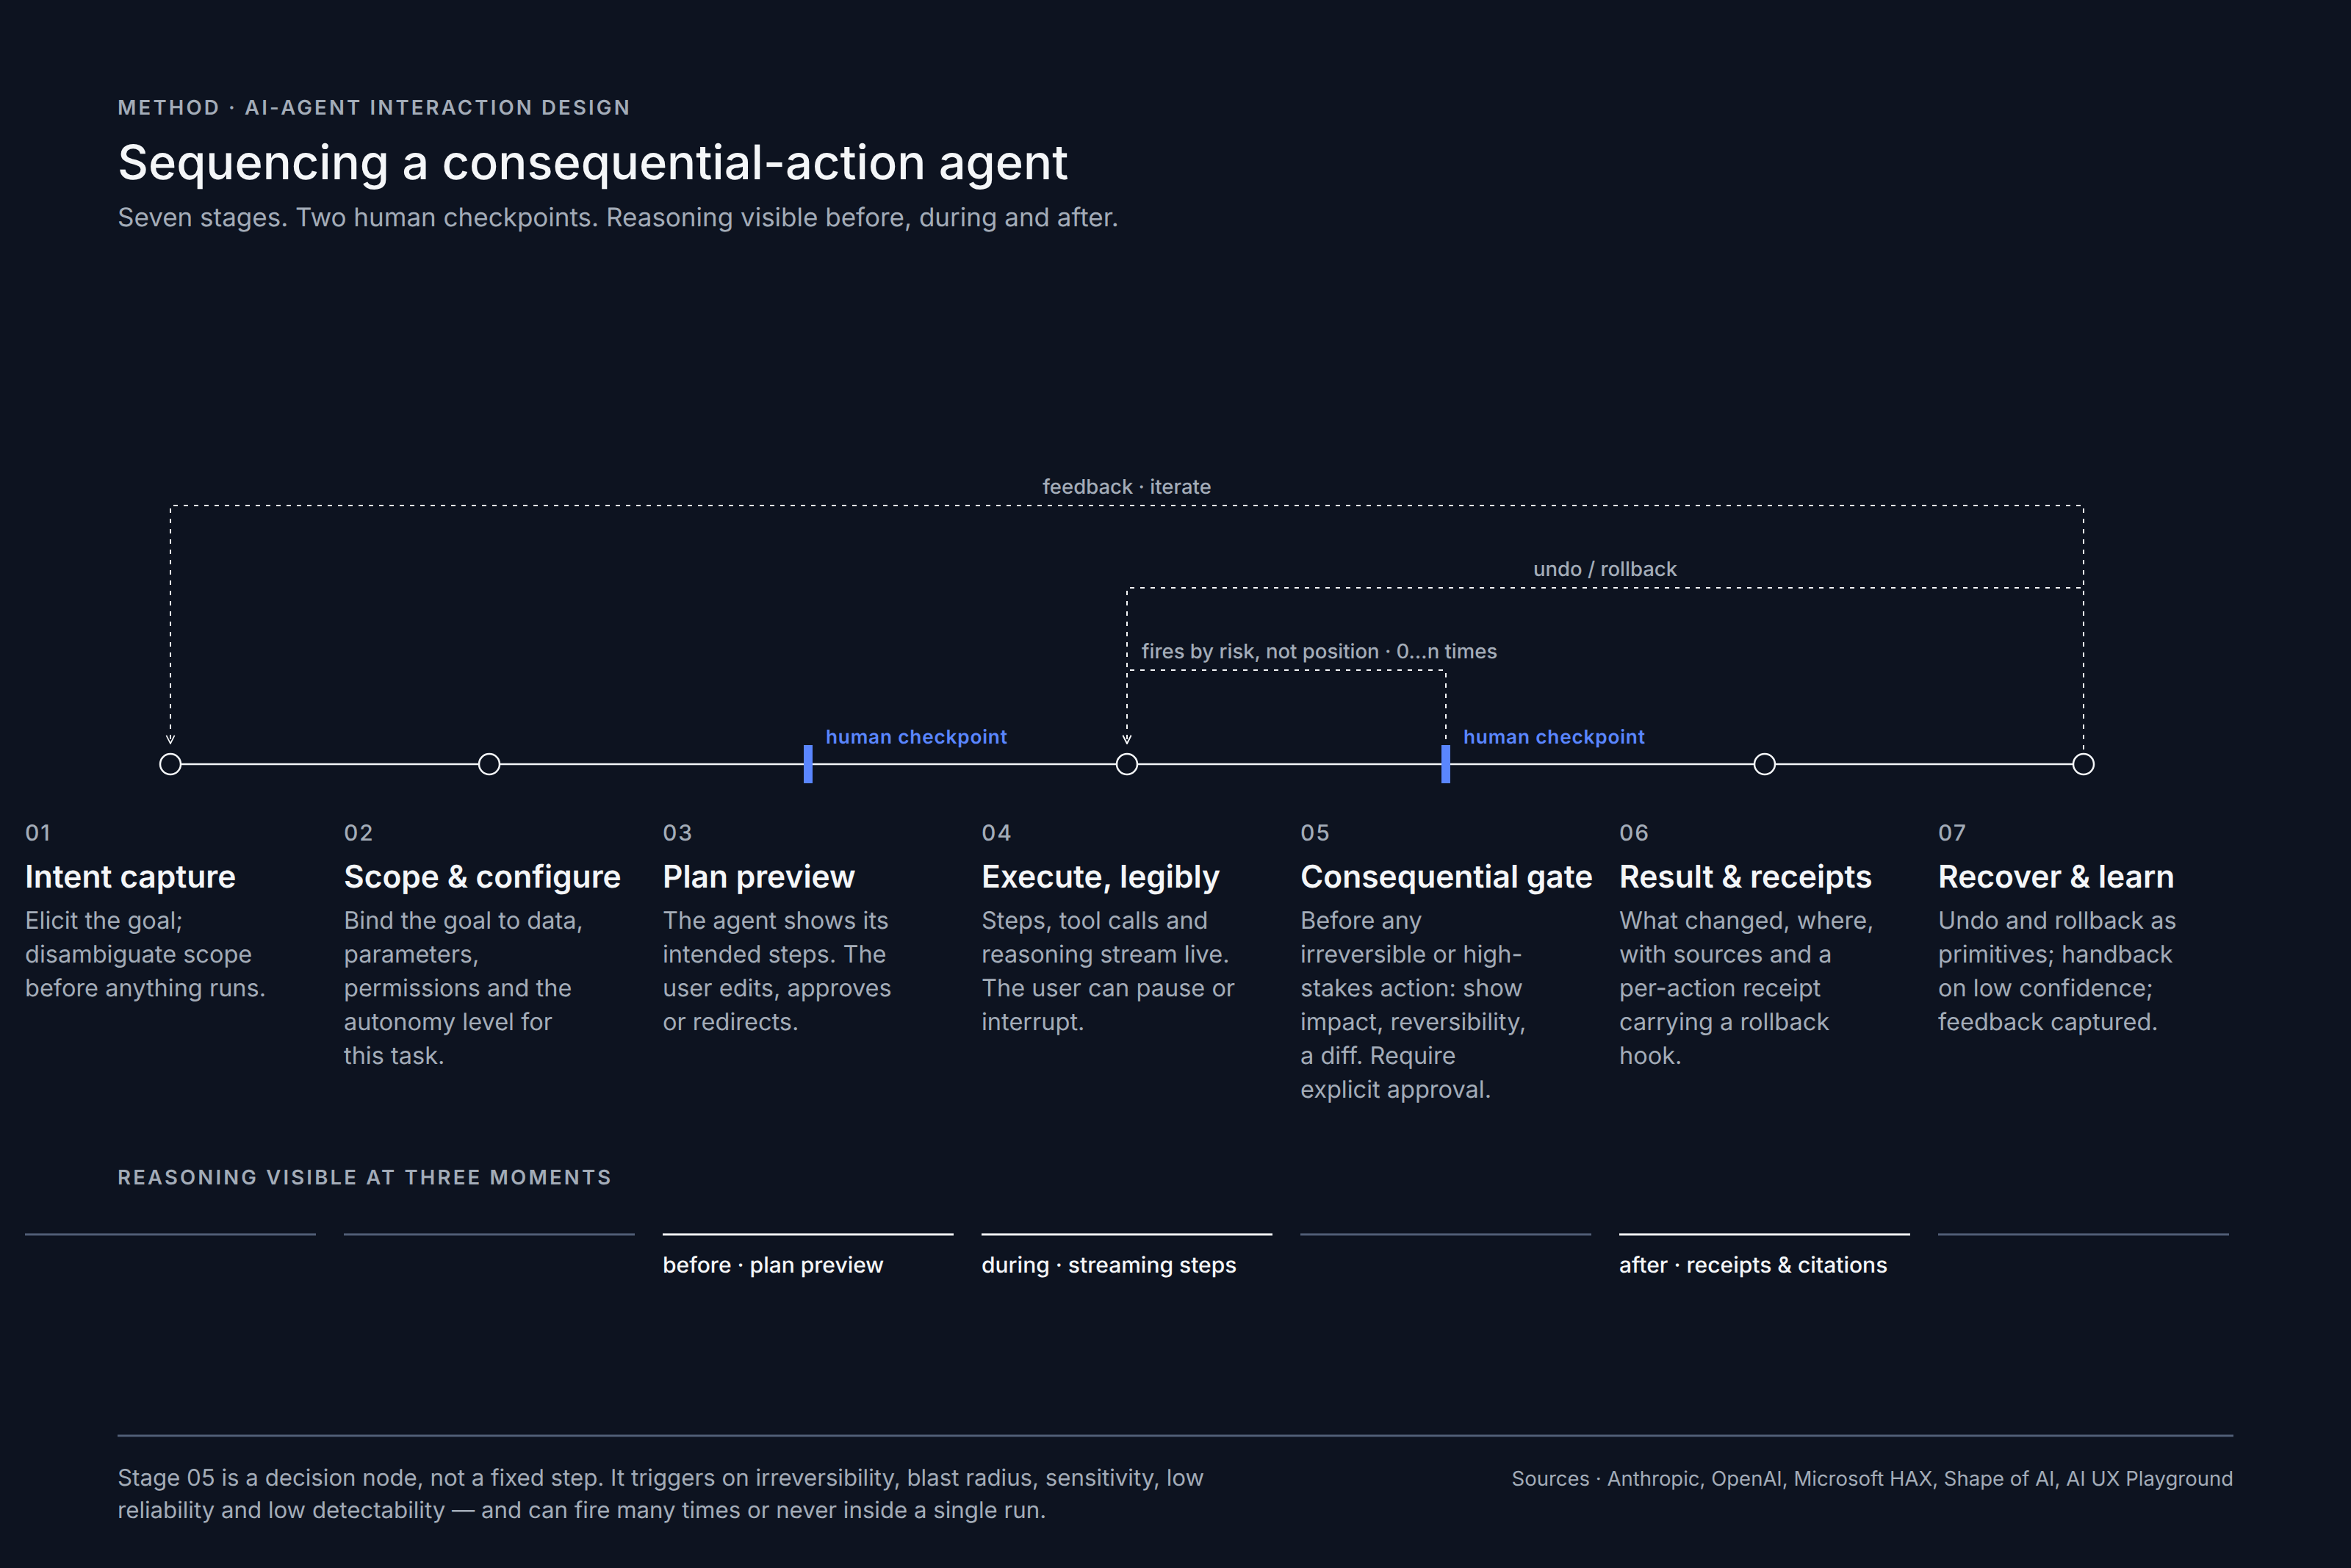Click the Scope & configure timeline node
Viewport: 2351px width, 1568px height.
click(x=489, y=764)
